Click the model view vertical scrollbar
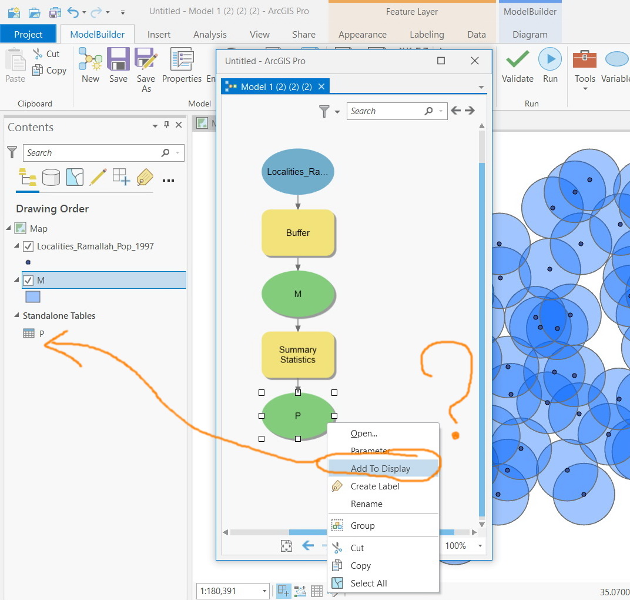 pyautogui.click(x=482, y=340)
